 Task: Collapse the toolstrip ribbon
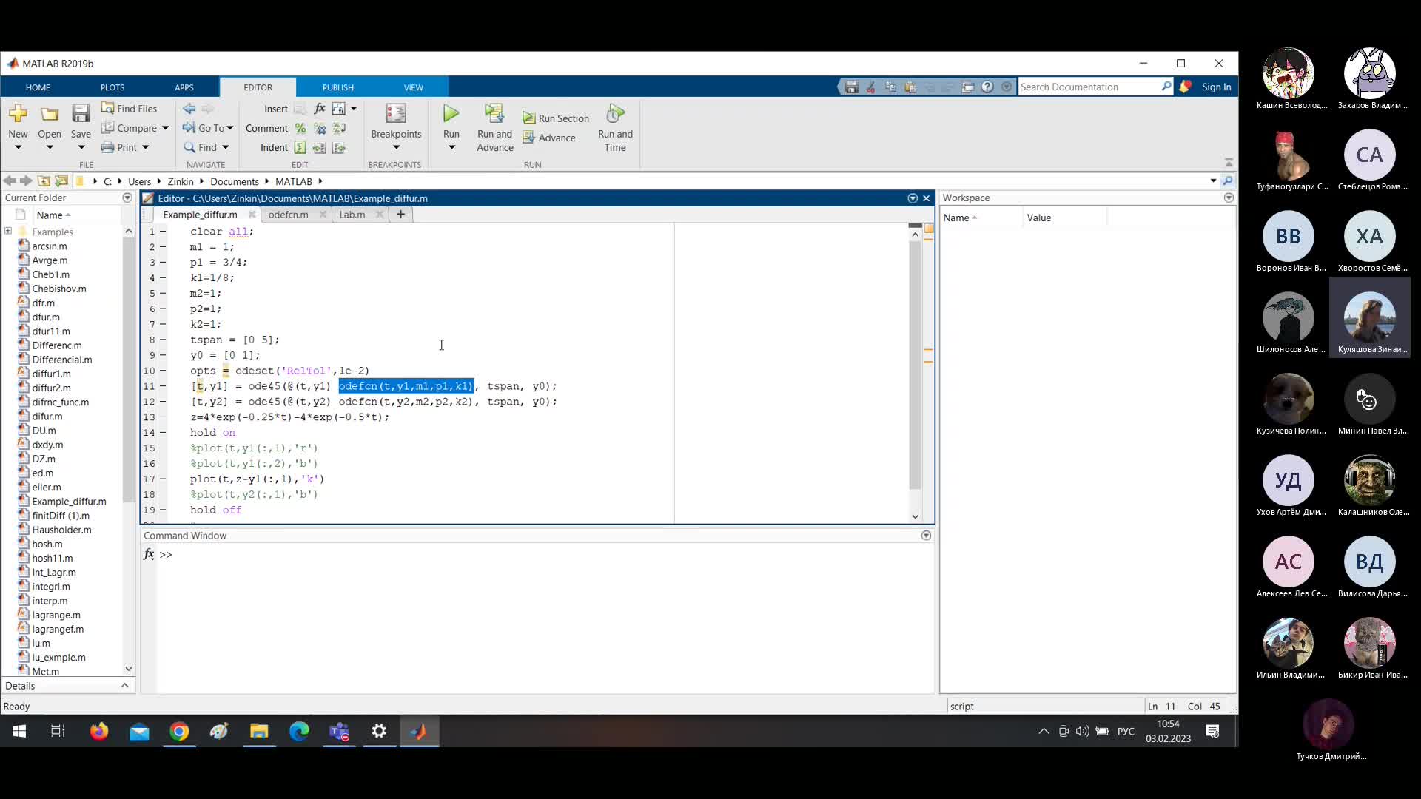click(x=1229, y=162)
